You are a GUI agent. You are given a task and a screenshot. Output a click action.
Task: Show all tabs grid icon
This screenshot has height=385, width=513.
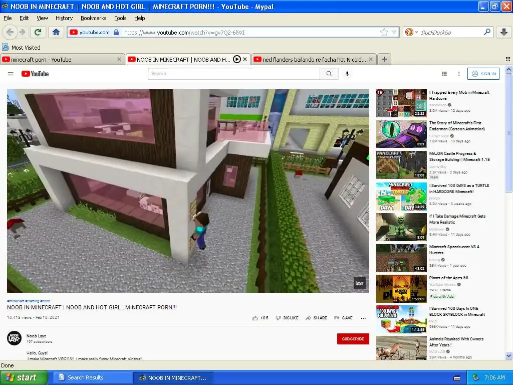(508, 59)
